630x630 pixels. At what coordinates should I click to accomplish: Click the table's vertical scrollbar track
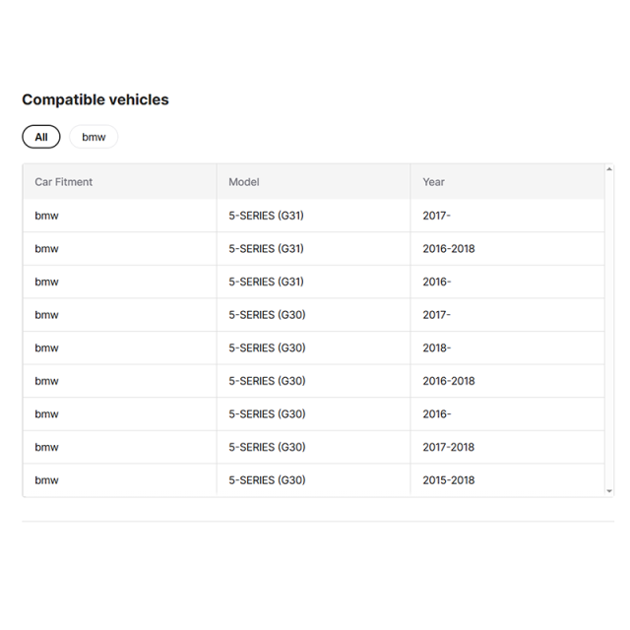(x=609, y=330)
